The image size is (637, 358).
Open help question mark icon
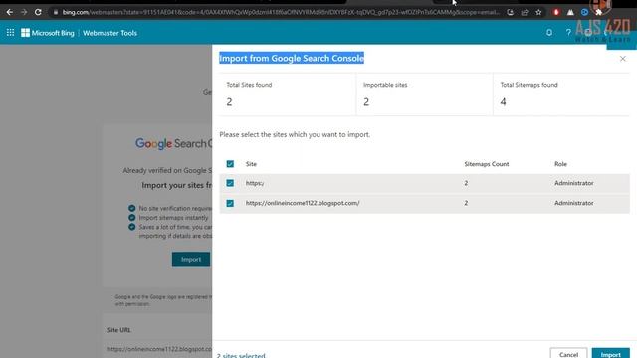pyautogui.click(x=568, y=33)
